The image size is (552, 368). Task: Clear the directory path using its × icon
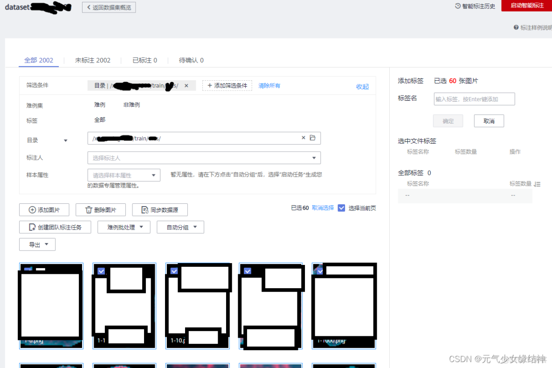pyautogui.click(x=304, y=138)
